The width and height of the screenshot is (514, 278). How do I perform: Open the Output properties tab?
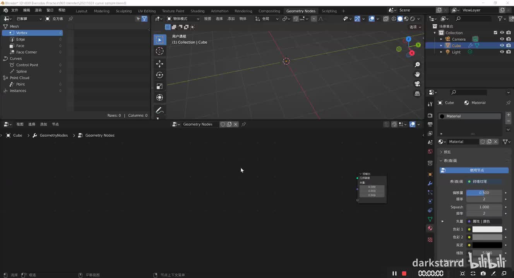pos(430,124)
